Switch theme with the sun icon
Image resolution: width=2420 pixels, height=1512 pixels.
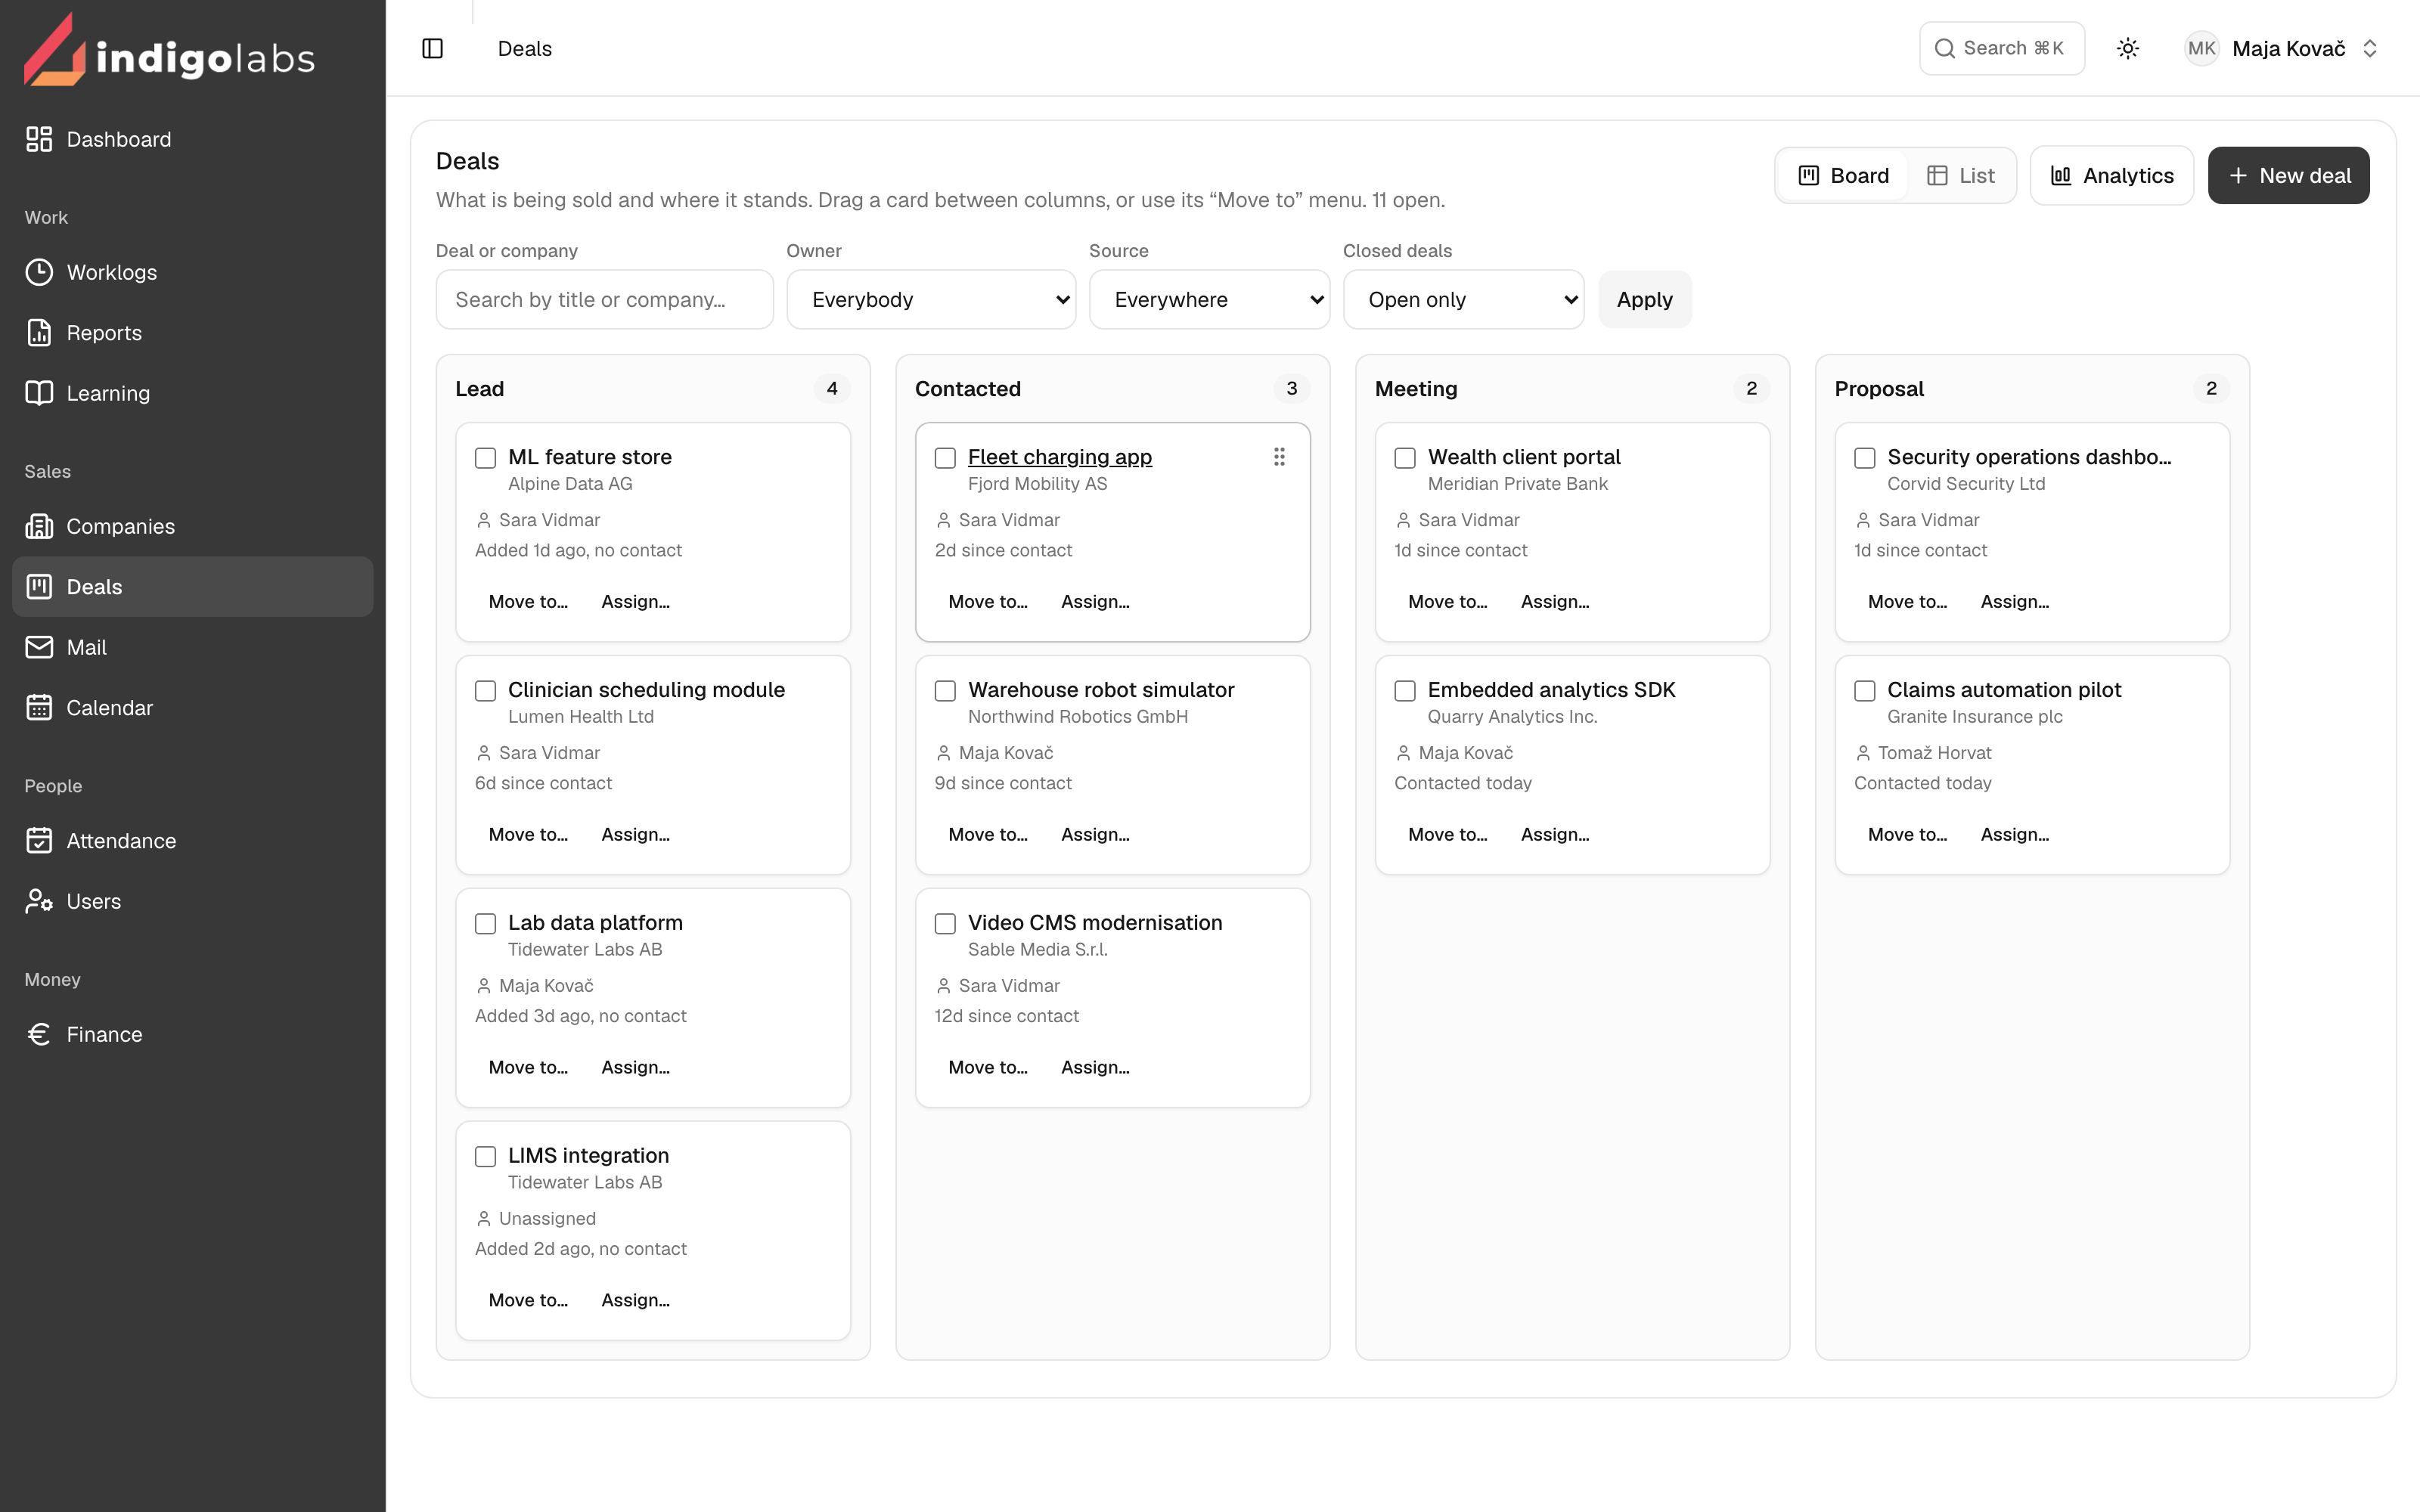click(2127, 48)
